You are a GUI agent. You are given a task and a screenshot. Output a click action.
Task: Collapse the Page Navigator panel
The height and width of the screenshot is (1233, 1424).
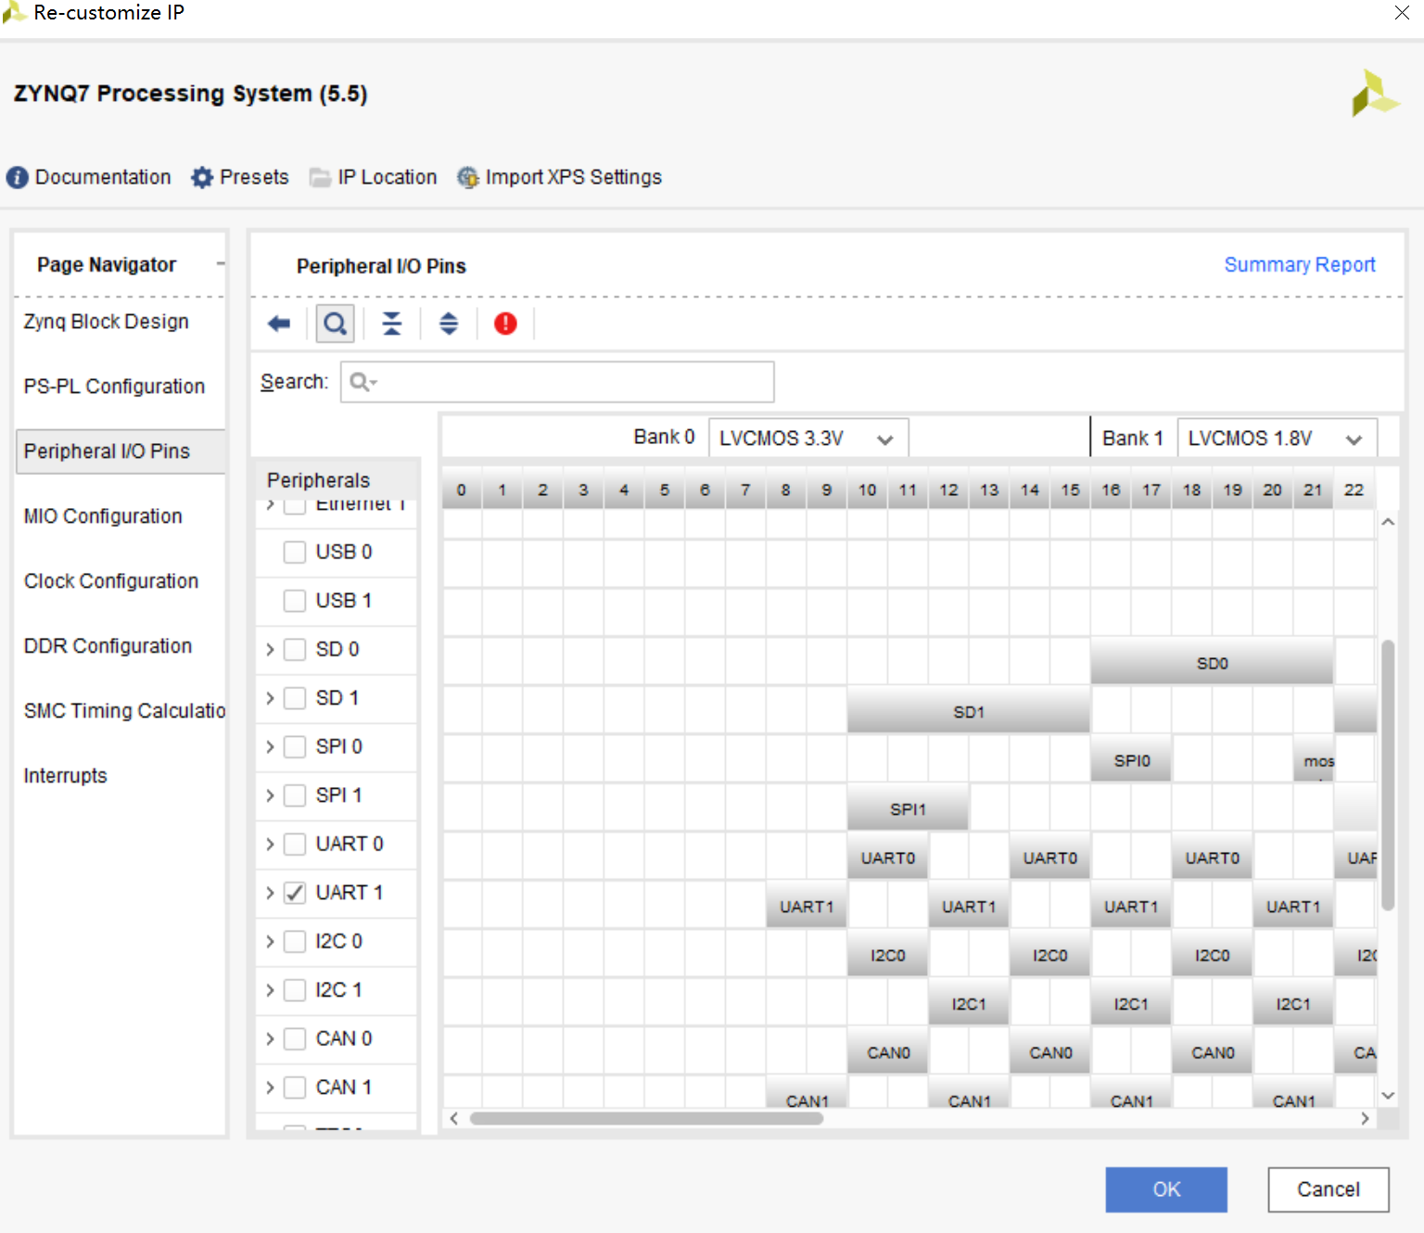pyautogui.click(x=221, y=264)
